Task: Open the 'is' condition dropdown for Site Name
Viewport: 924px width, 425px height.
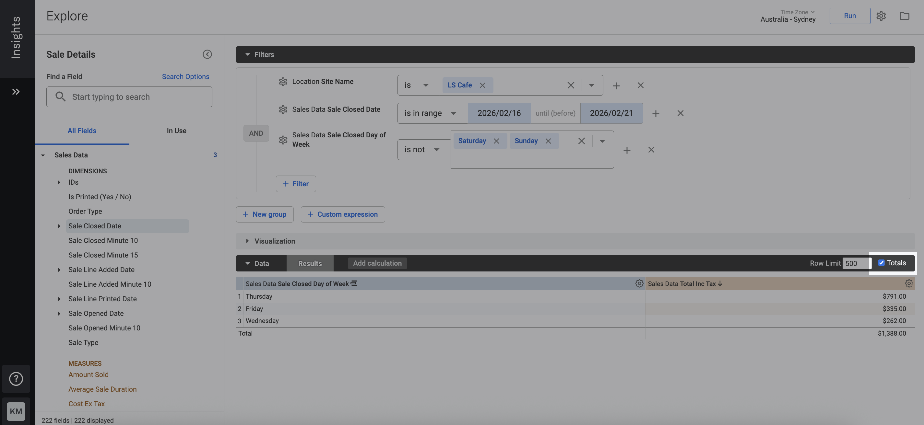Action: (418, 85)
